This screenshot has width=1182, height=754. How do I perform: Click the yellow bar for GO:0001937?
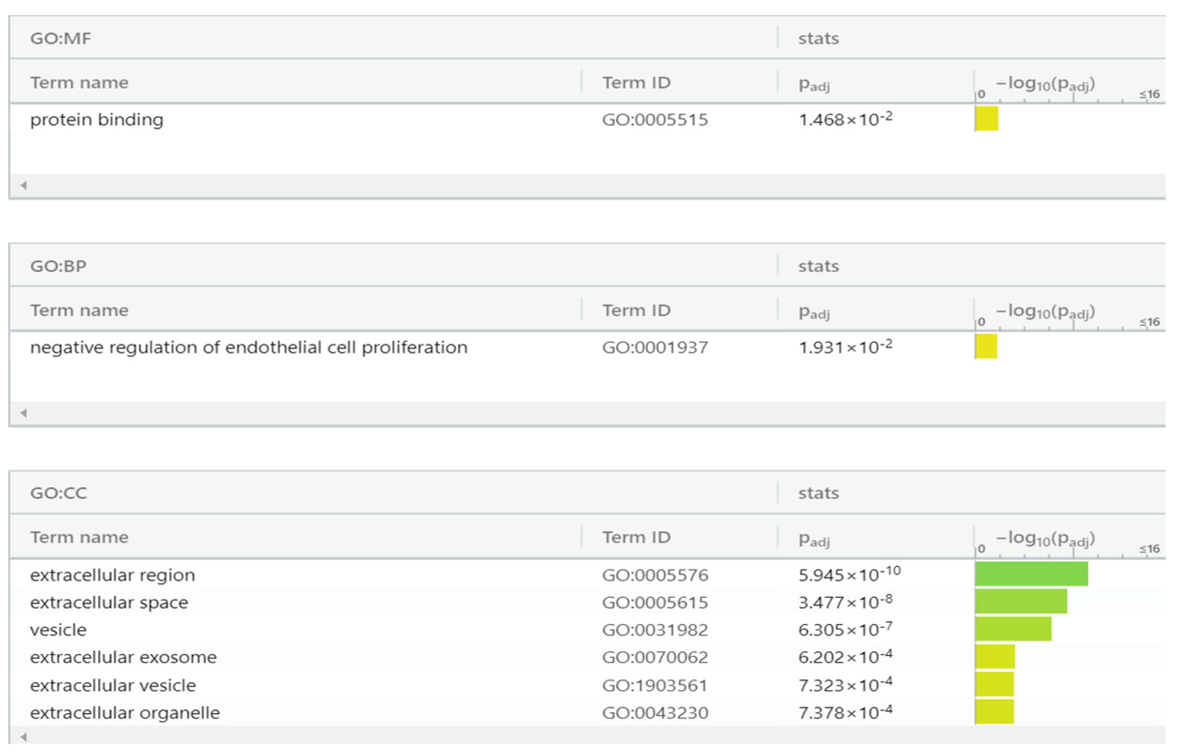(986, 346)
